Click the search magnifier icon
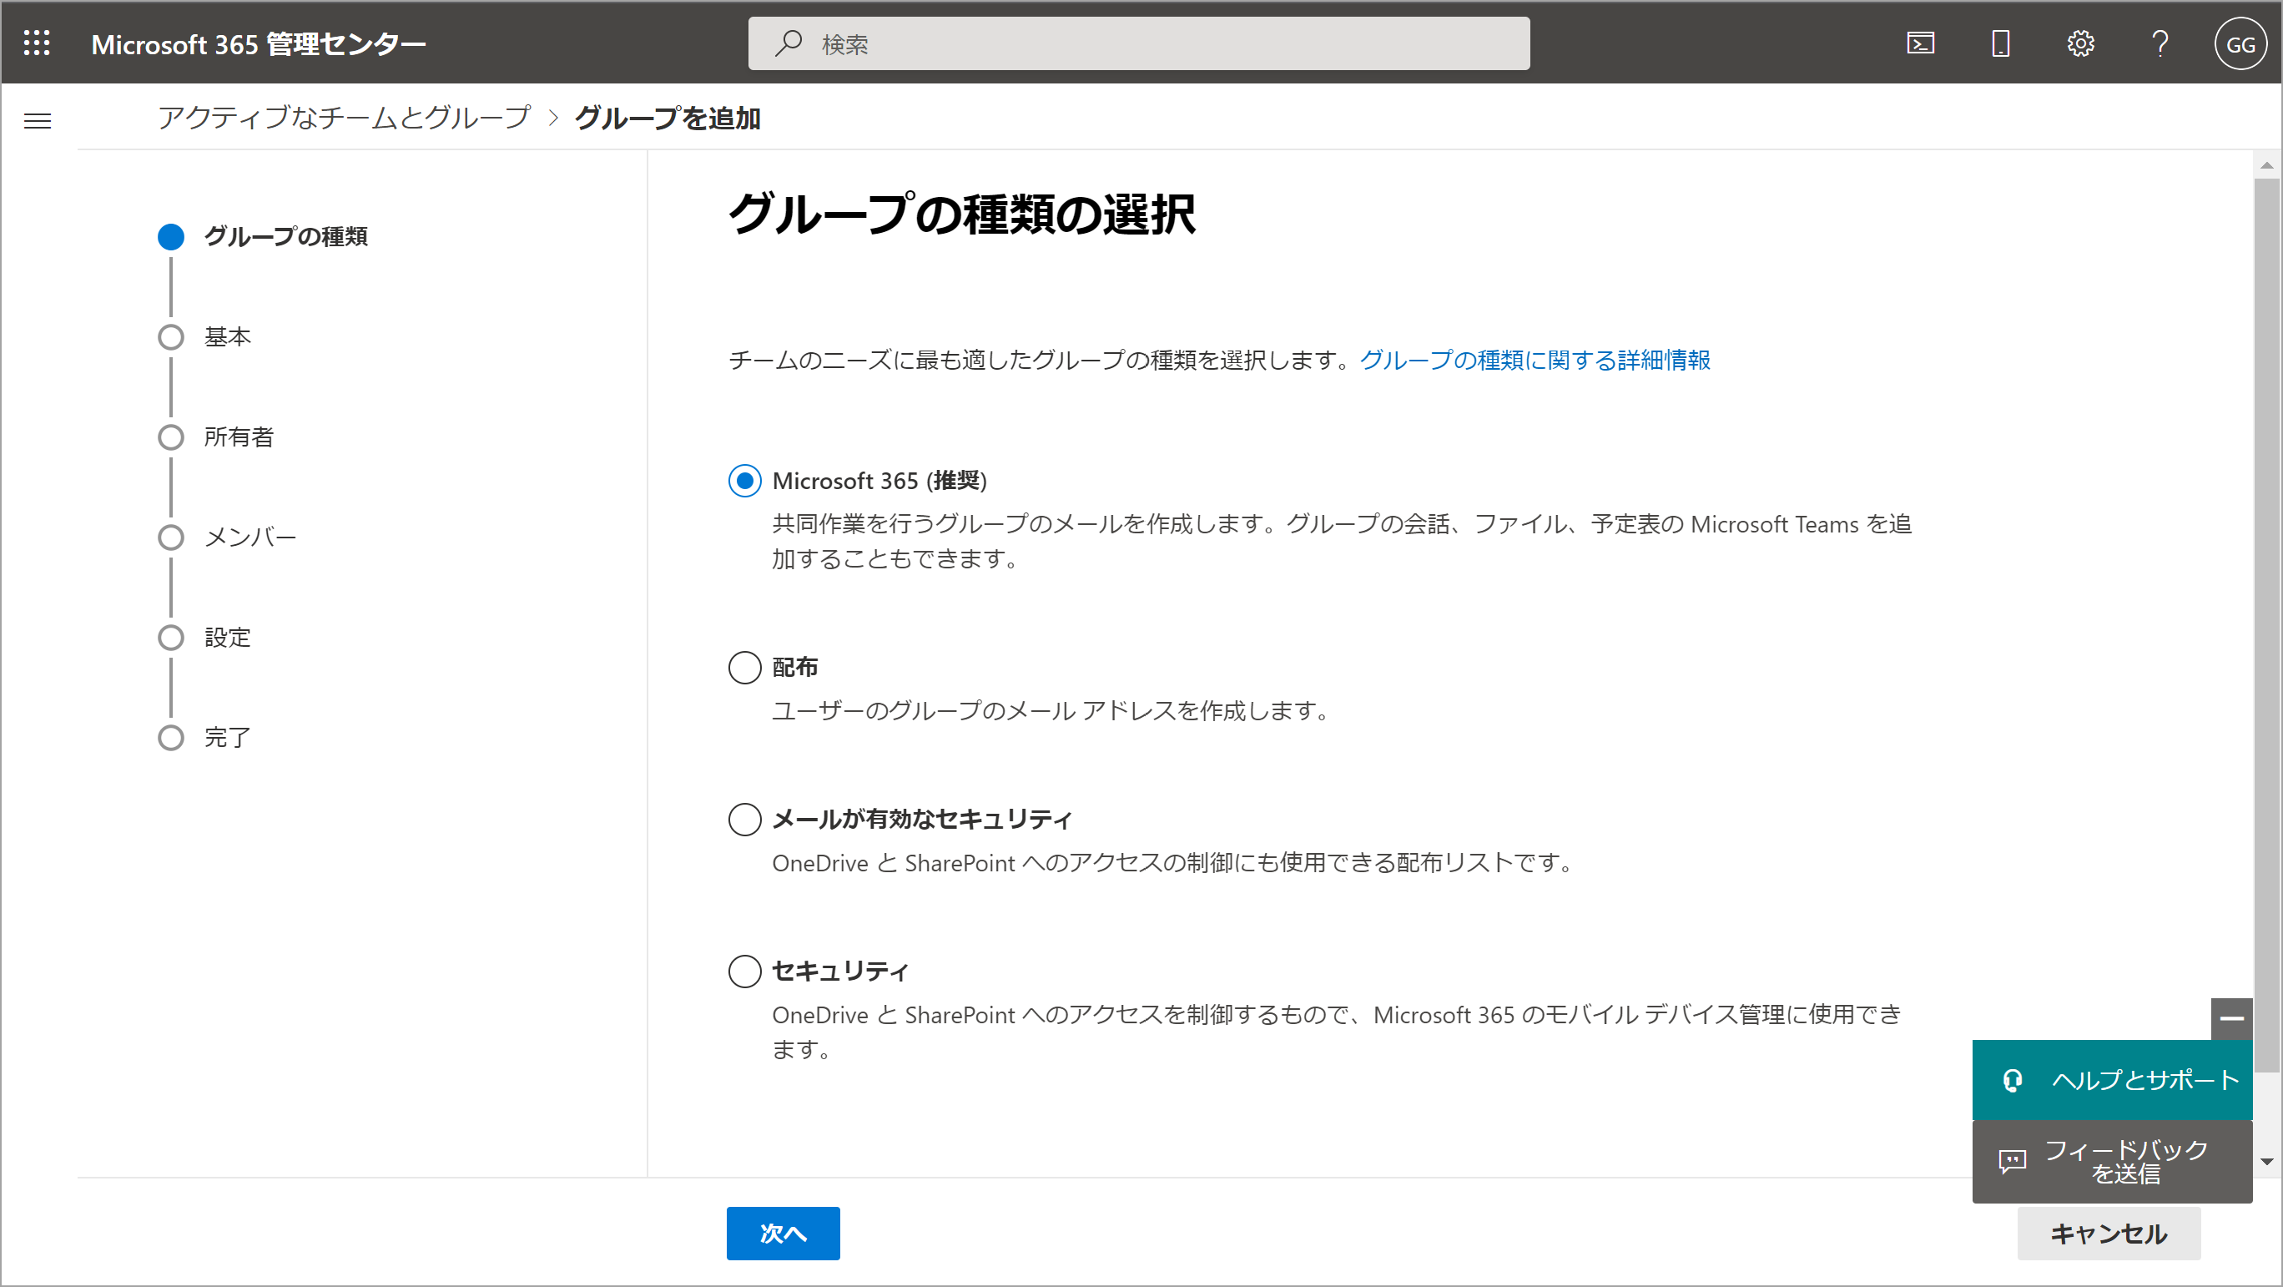The height and width of the screenshot is (1287, 2283). [788, 43]
